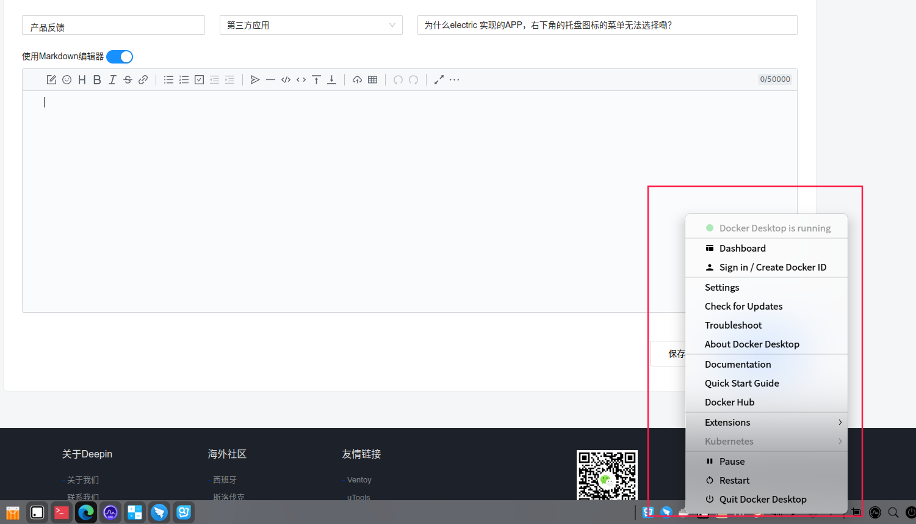
Task: Insert a table in the editor
Action: point(372,80)
